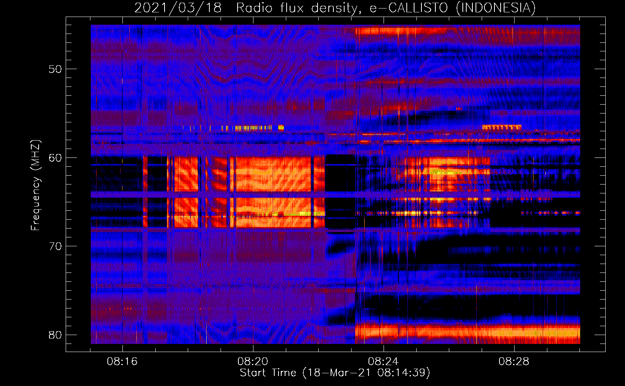The height and width of the screenshot is (386, 625).
Task: Click the 80 frequency tick label
Action: tap(55, 335)
